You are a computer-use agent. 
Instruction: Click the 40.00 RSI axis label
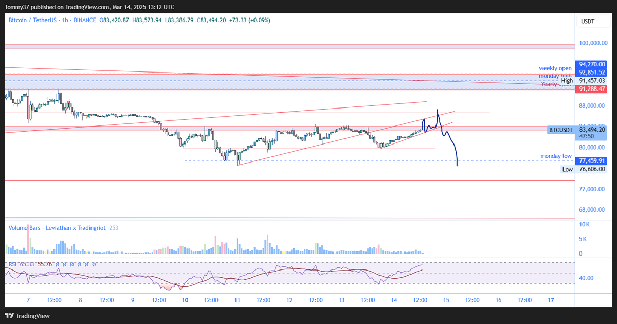tap(586, 278)
